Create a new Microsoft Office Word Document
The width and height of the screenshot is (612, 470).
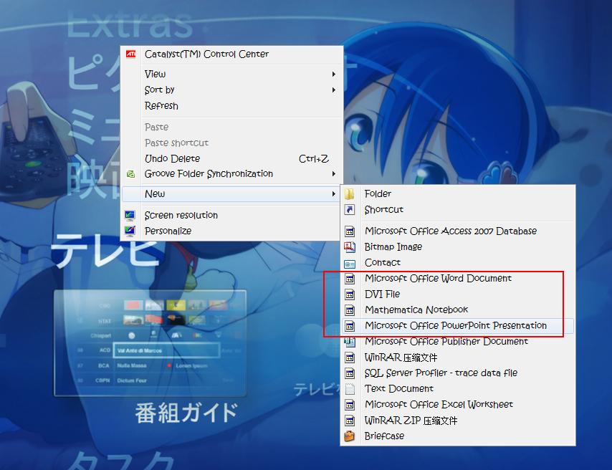(438, 278)
